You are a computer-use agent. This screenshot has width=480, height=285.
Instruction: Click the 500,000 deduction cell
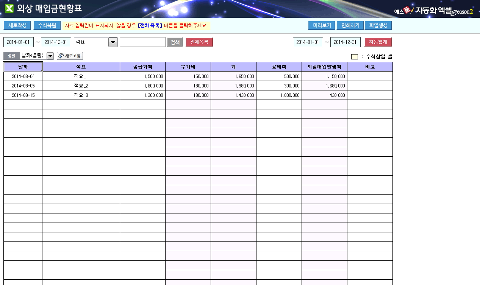tap(279, 76)
